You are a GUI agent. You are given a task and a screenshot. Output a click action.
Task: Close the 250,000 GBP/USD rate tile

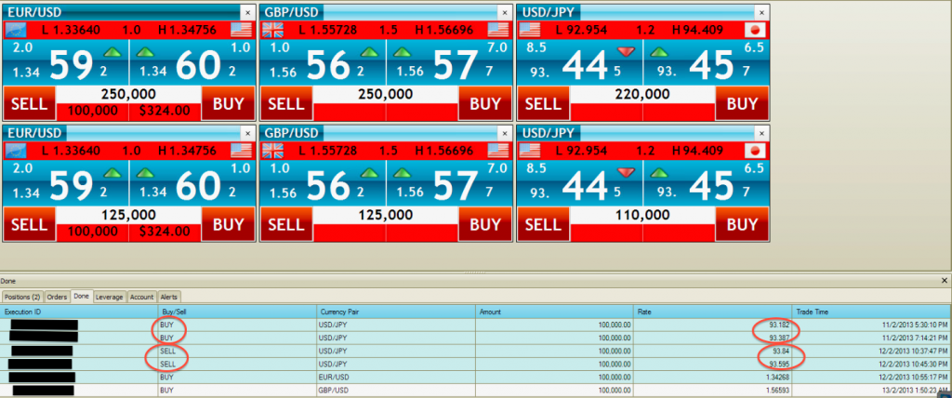[x=503, y=12]
